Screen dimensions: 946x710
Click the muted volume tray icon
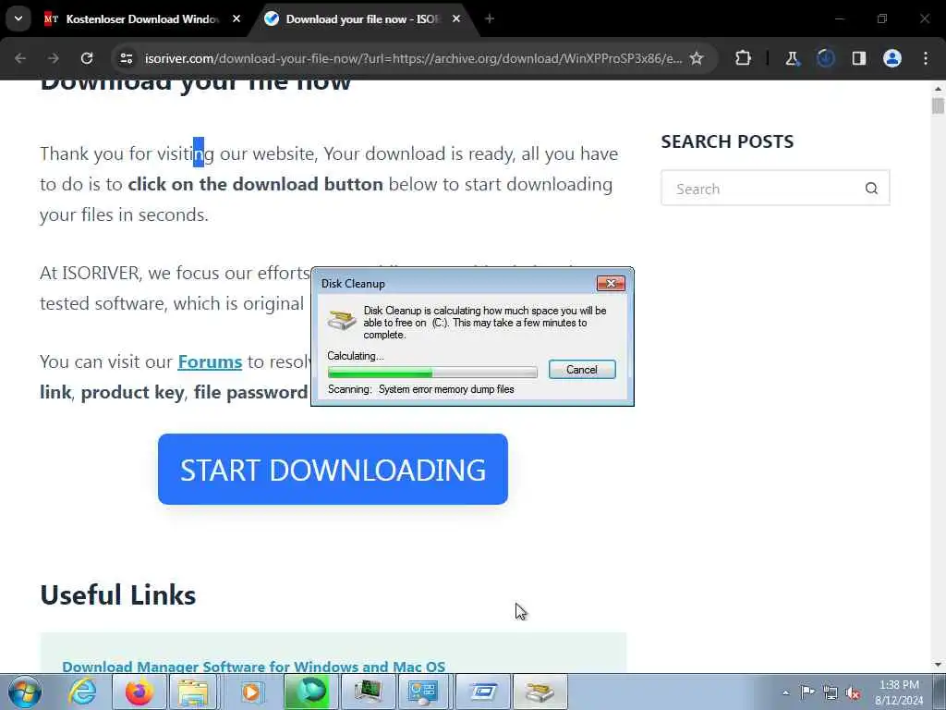point(853,692)
